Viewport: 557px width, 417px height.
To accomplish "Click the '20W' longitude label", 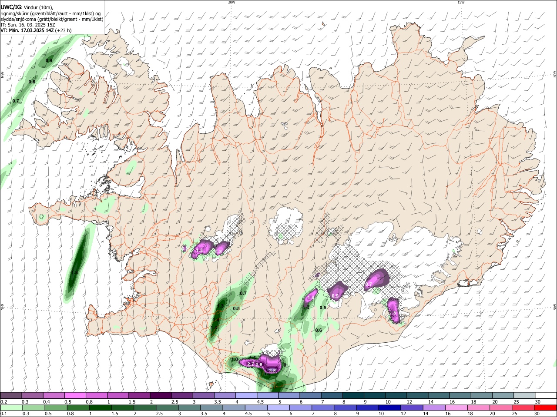I will click(x=232, y=2).
